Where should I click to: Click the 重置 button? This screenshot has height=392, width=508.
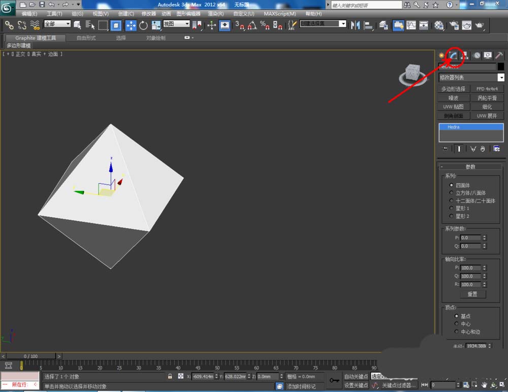pos(472,295)
